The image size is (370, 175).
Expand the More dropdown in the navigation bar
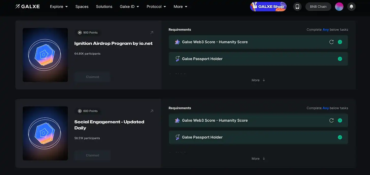[180, 7]
